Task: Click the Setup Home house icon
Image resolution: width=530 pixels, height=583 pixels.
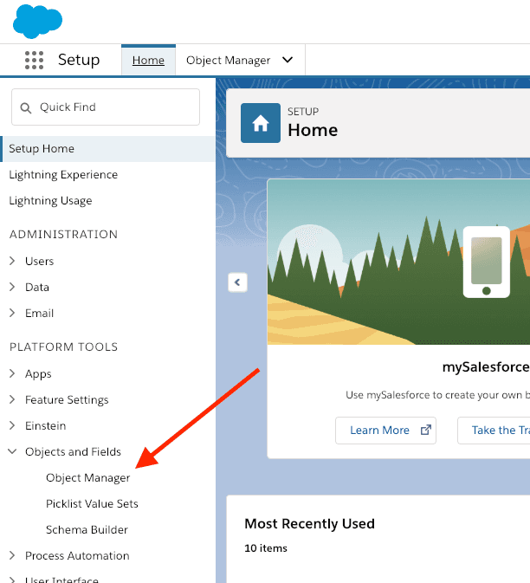Action: click(x=260, y=122)
